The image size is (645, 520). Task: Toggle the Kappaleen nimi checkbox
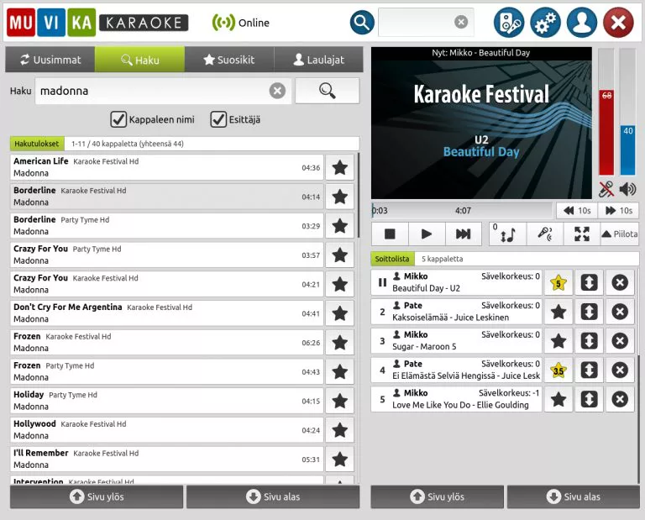pyautogui.click(x=118, y=119)
